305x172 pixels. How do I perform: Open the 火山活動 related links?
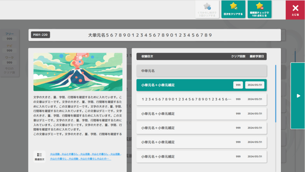click(x=85, y=156)
